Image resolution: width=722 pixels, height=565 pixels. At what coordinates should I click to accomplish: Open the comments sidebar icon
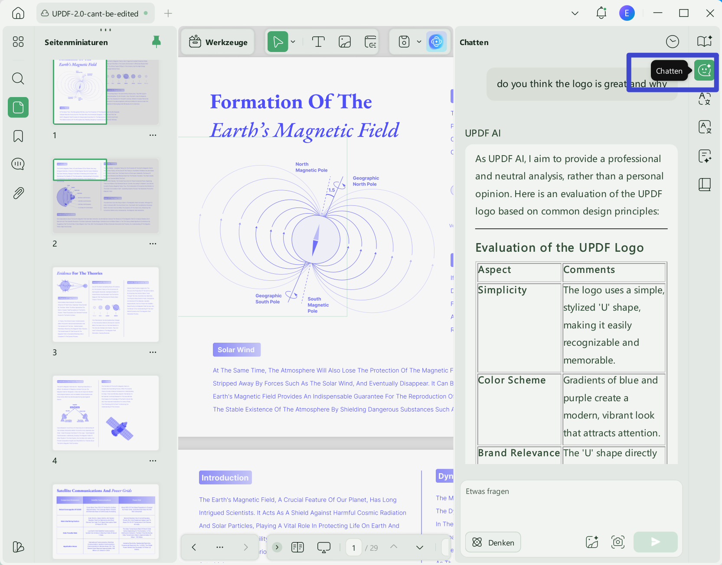18,164
